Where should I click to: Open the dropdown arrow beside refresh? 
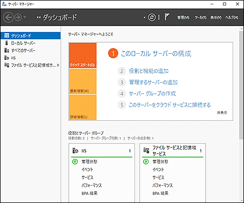click(x=144, y=17)
